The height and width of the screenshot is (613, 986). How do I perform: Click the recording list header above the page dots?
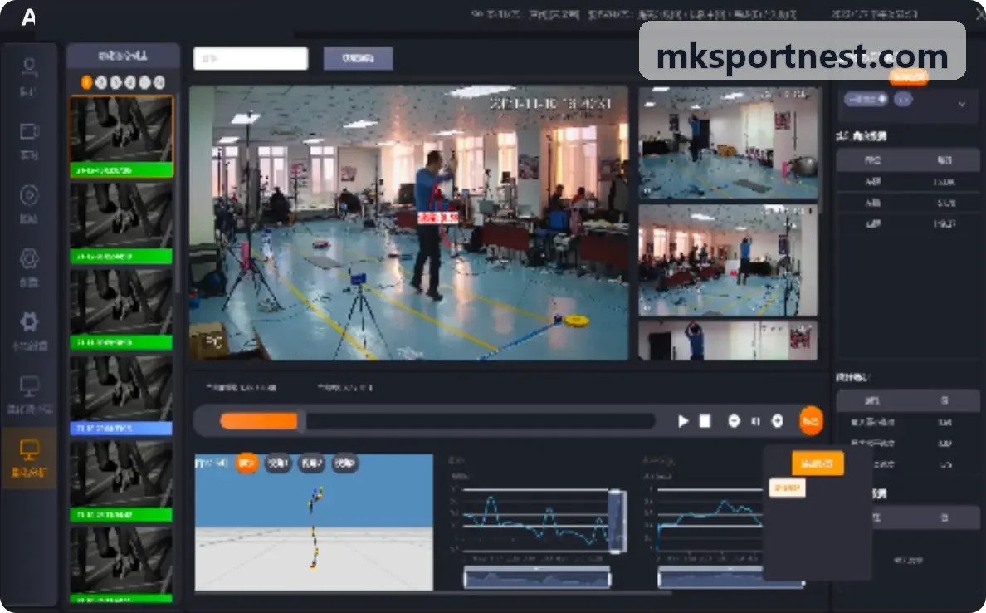pyautogui.click(x=123, y=56)
